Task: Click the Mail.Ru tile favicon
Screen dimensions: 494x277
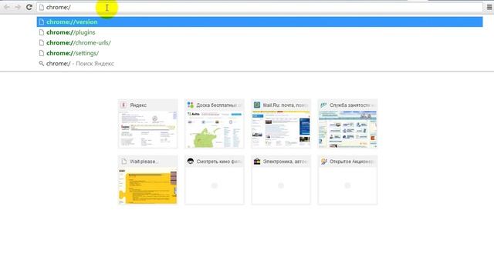Action: [257, 105]
